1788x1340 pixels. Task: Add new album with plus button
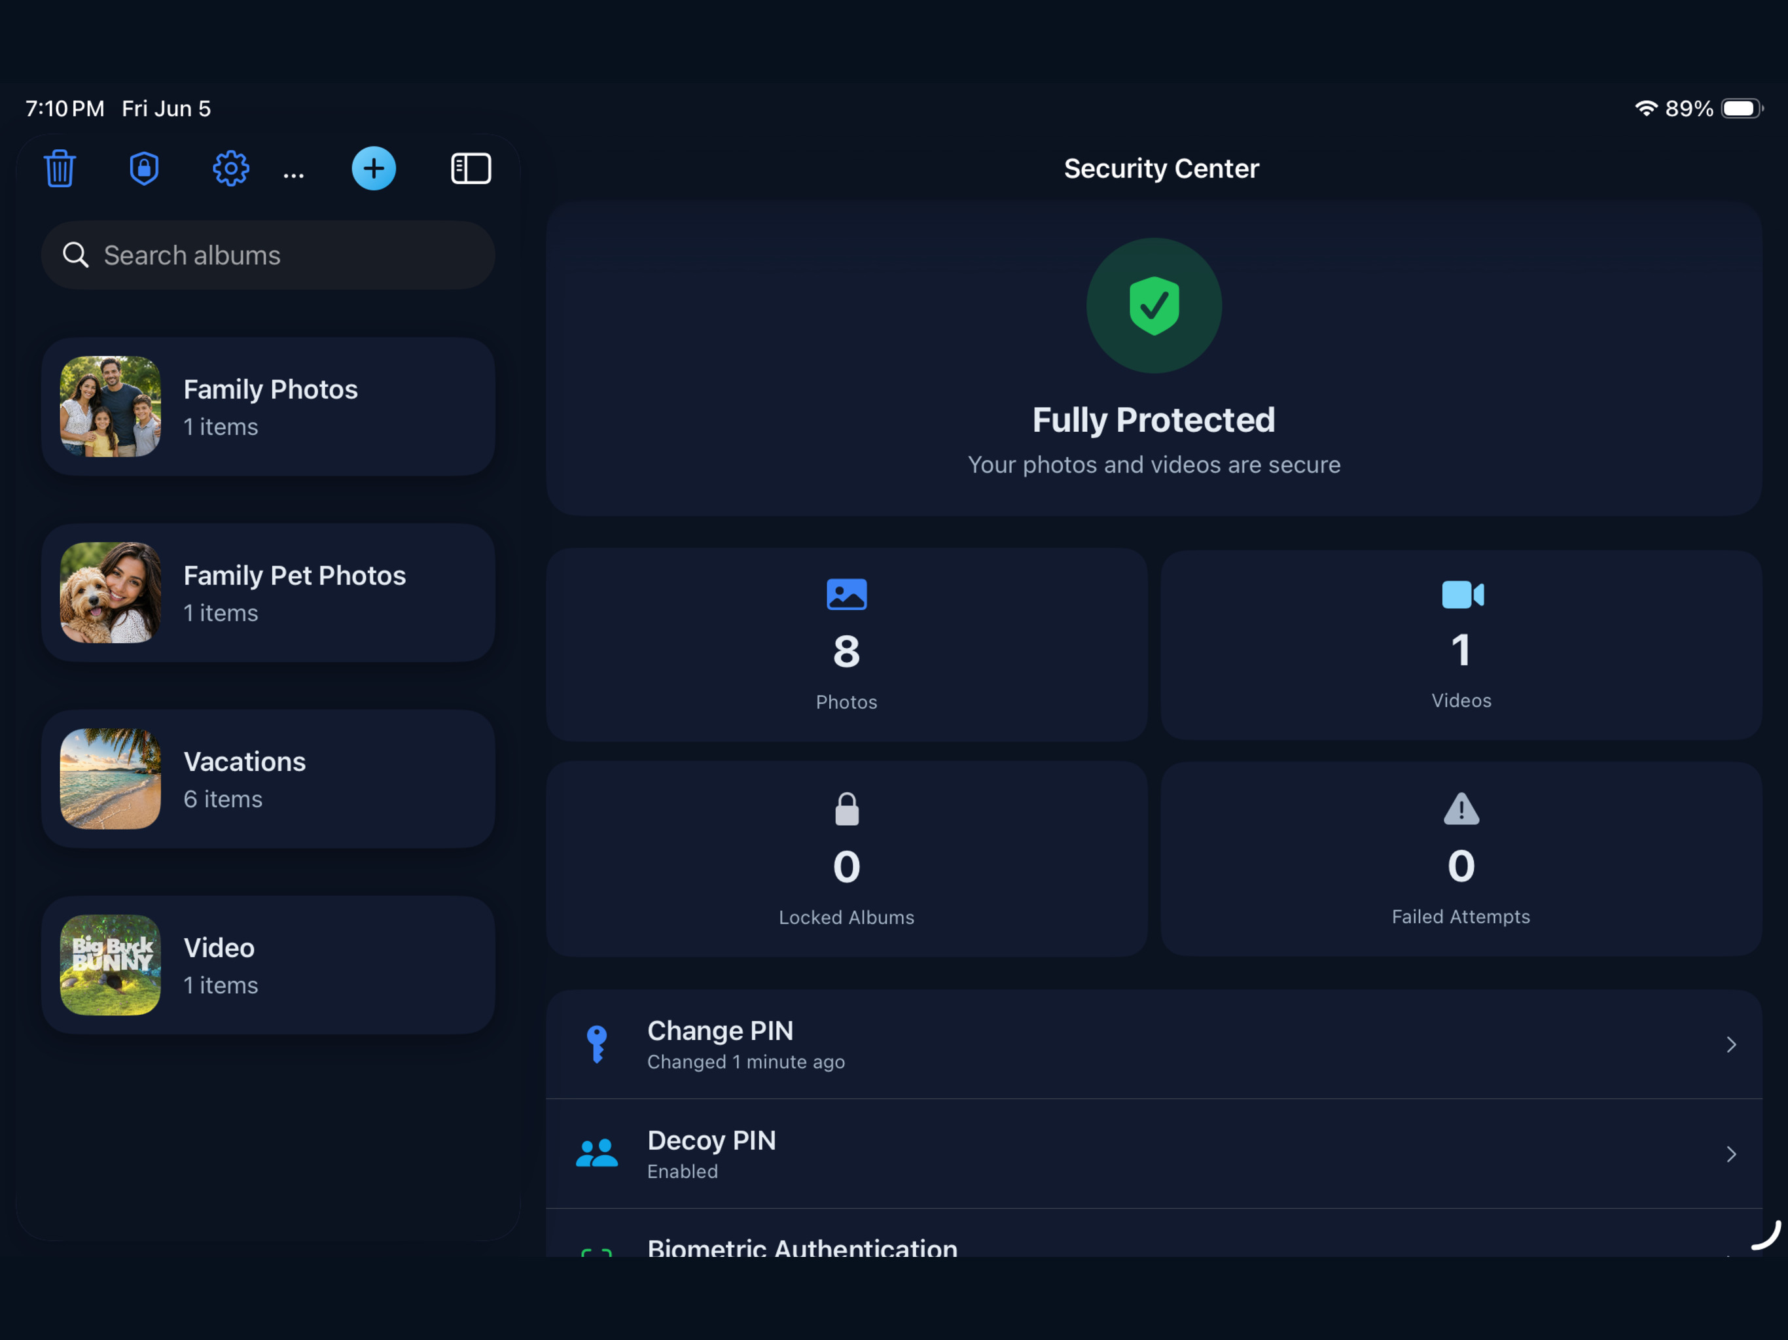(x=374, y=168)
